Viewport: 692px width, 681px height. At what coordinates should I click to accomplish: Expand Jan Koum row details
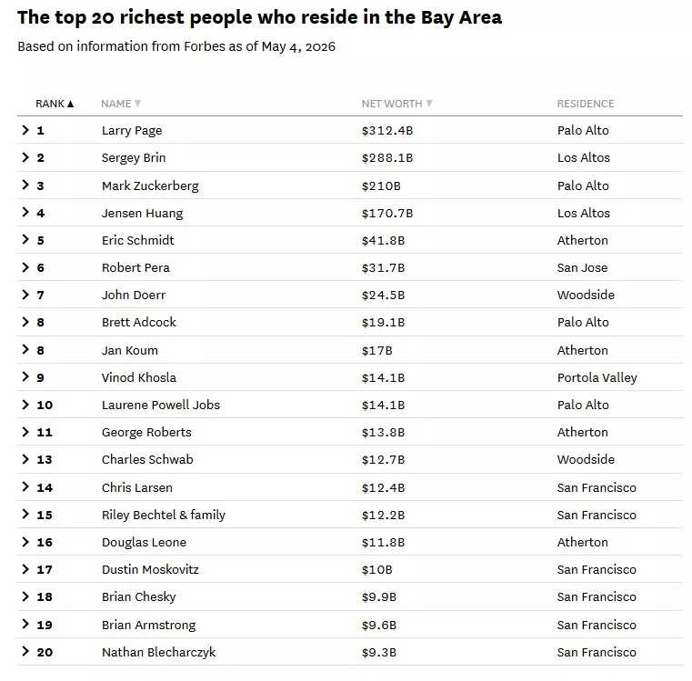coord(25,349)
